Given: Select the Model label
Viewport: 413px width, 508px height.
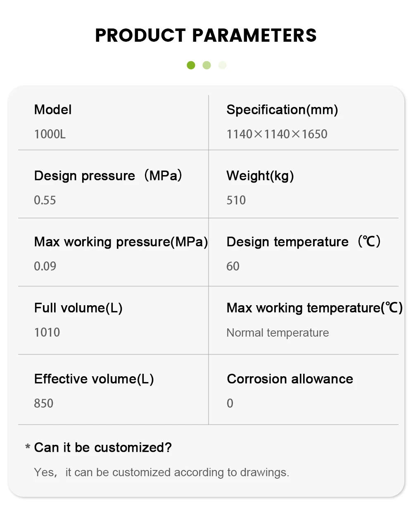Looking at the screenshot, I should coord(53,110).
